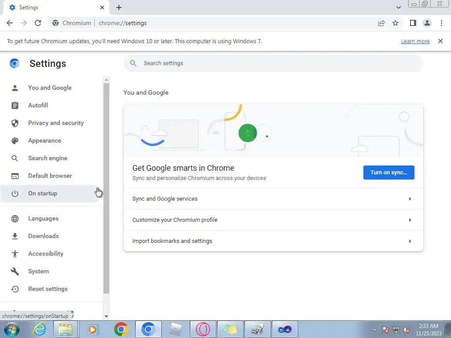Click the Chromium logo beside Settings

click(15, 63)
